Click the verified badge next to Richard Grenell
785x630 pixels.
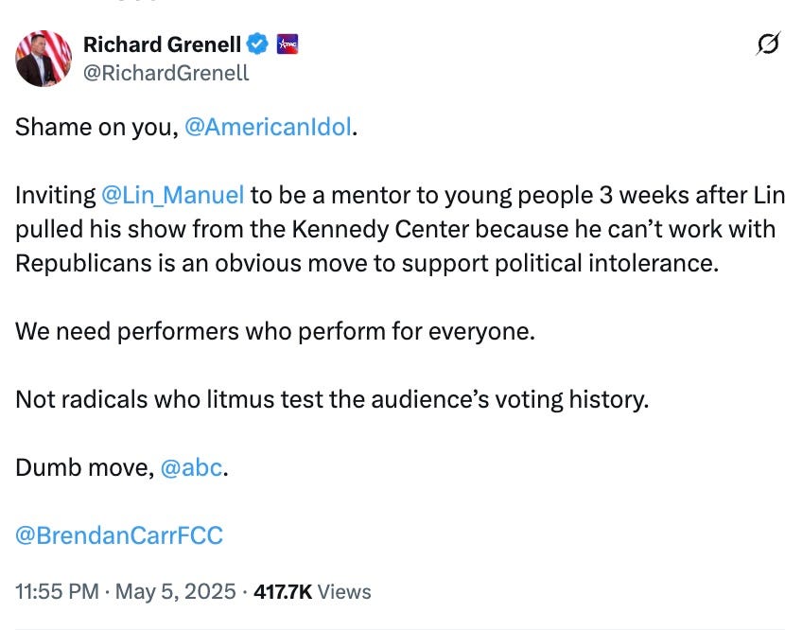point(258,44)
